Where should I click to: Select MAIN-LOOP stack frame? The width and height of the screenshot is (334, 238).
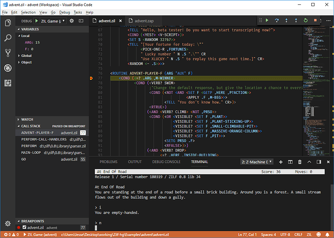[52, 153]
